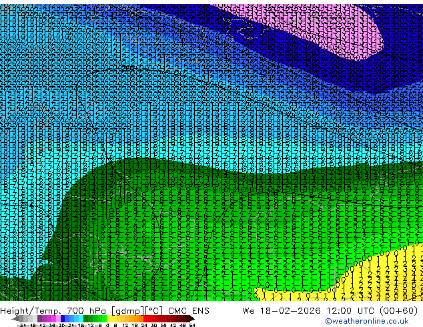Click the '[gdmp][°C]' units label
423x327 pixels.
pos(137,311)
